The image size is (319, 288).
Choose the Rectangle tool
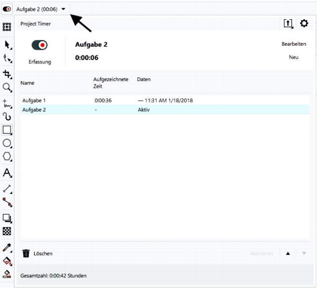[7, 130]
